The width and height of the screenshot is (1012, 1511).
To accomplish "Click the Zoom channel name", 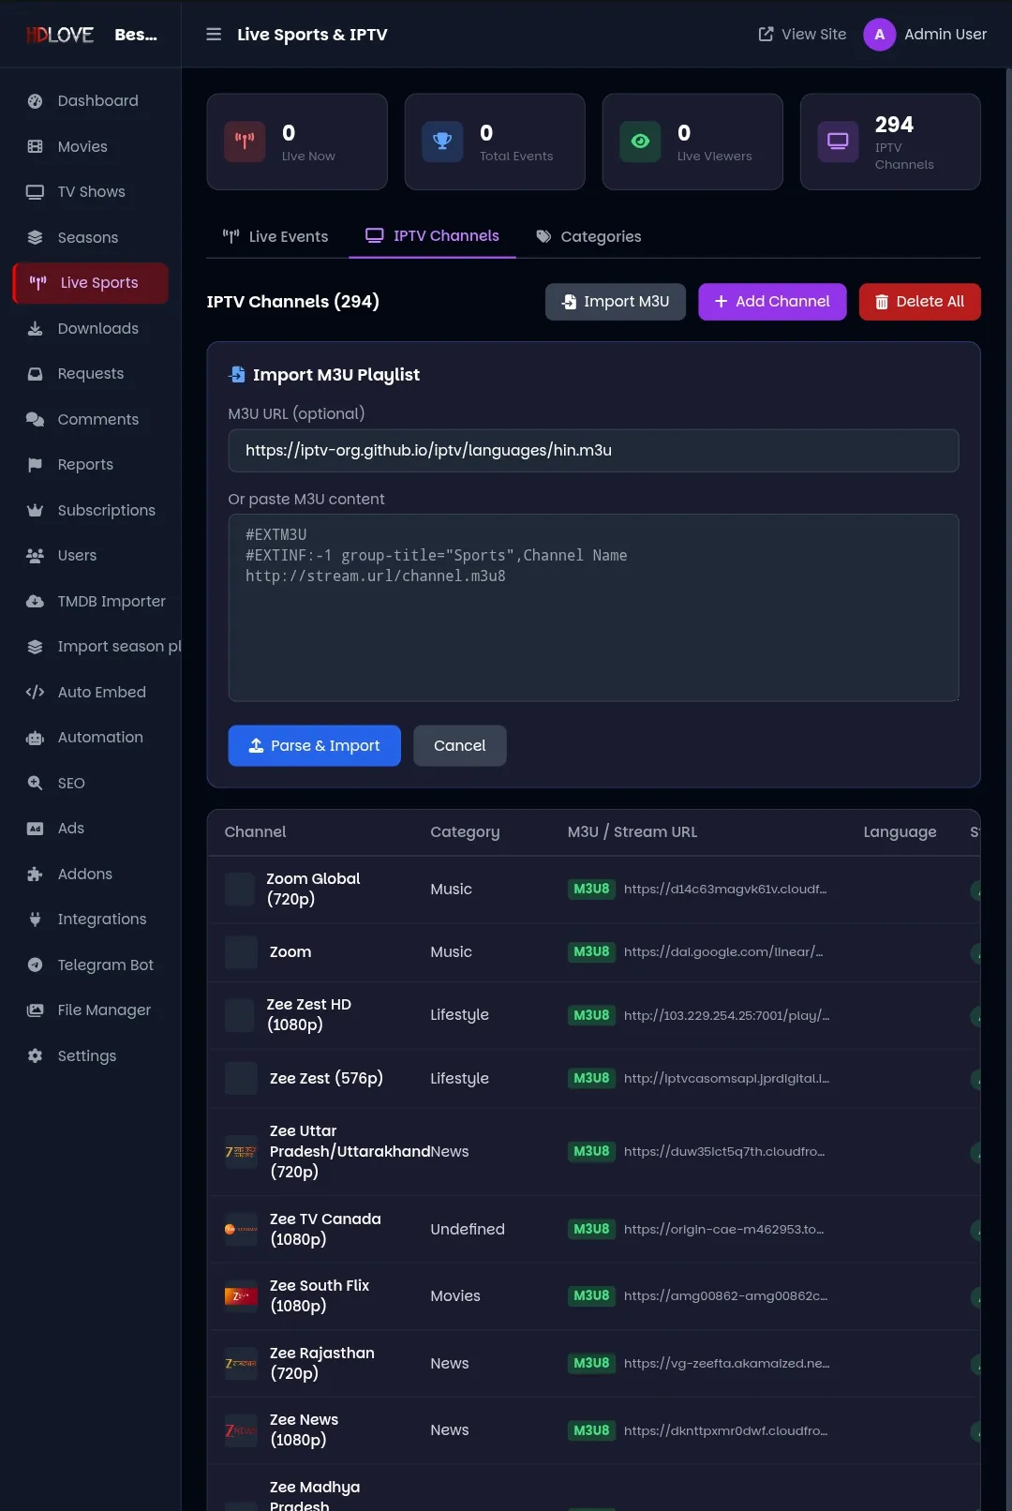I will tap(290, 952).
